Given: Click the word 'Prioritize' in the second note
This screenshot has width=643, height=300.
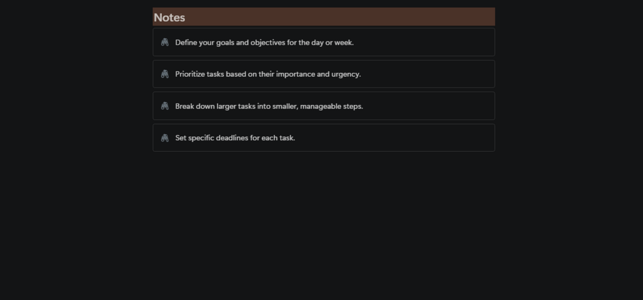Looking at the screenshot, I should coord(190,74).
